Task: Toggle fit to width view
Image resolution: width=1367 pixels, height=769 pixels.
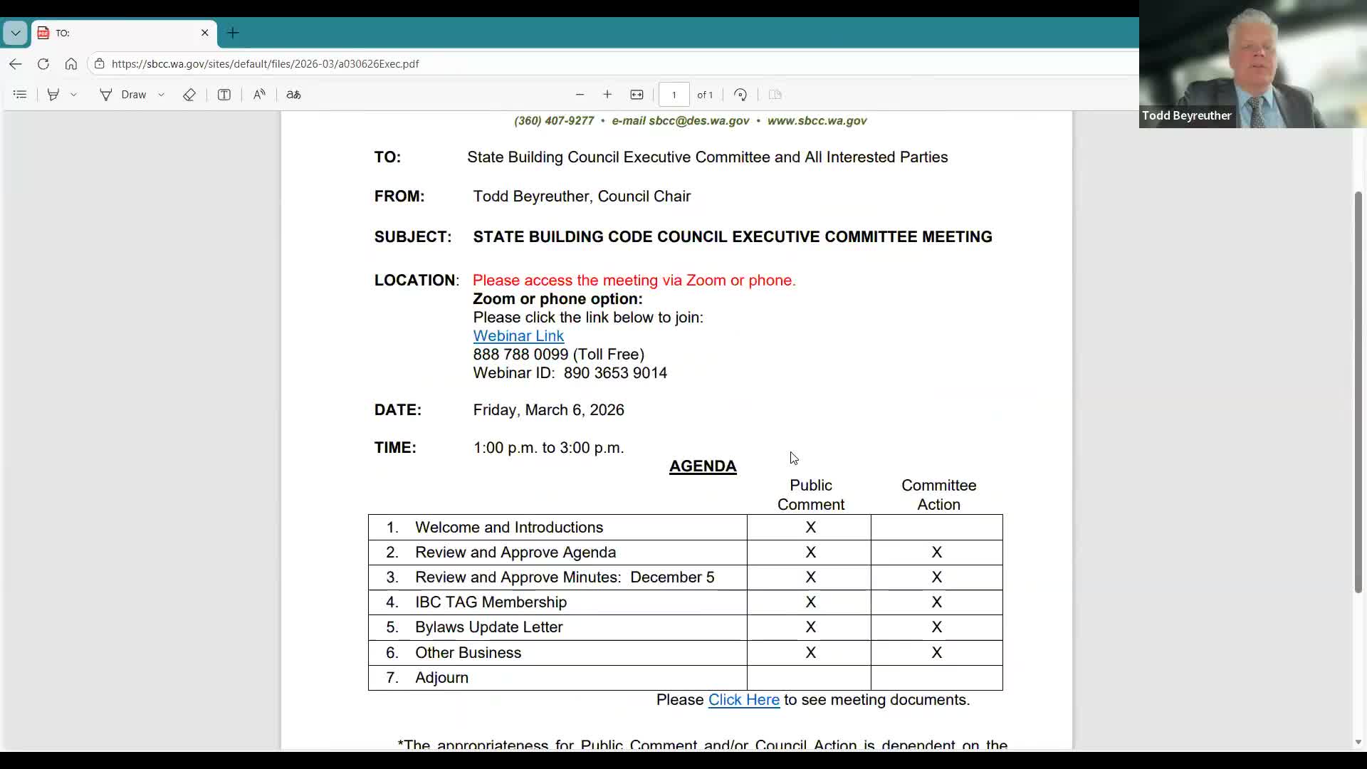Action: point(637,95)
